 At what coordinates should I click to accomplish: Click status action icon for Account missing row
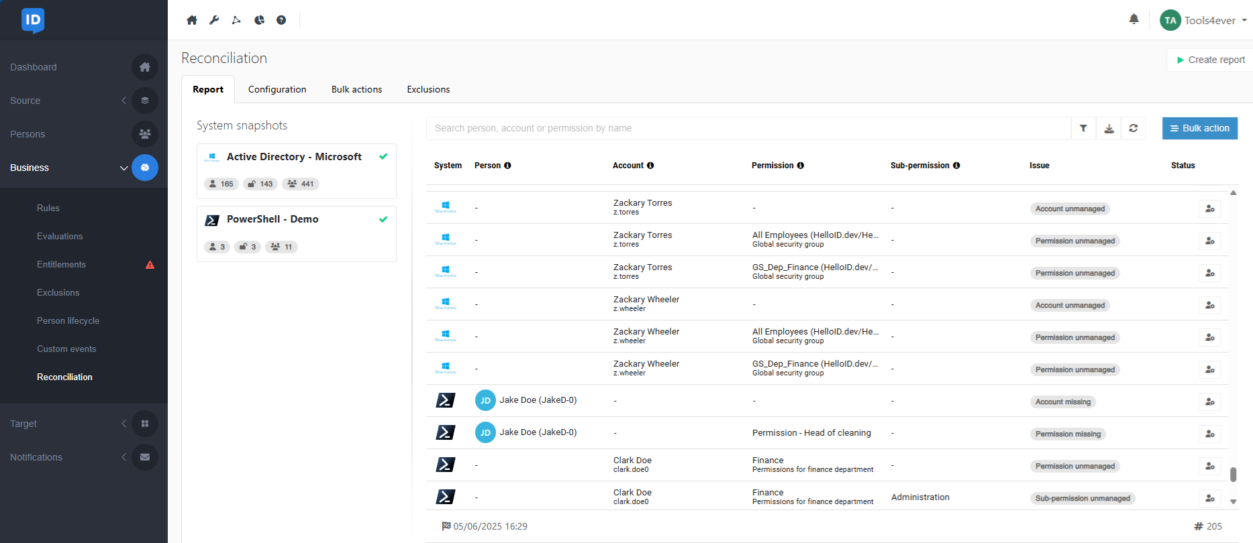pyautogui.click(x=1209, y=402)
